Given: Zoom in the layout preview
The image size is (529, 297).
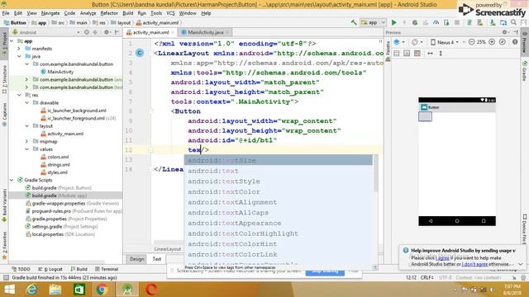Looking at the screenshot, I should point(492,42).
